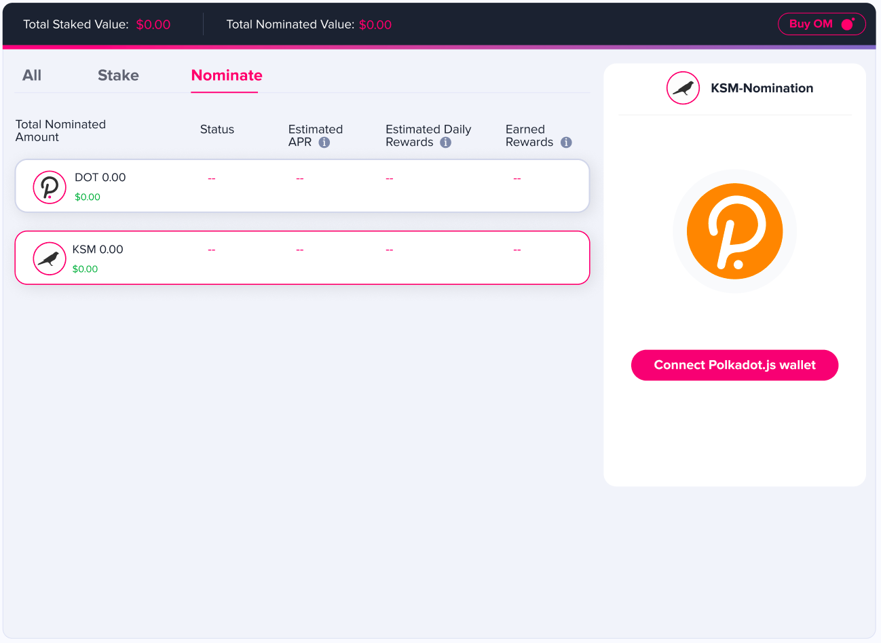Select the Nominate tab
Screen dimensions: 881x643
tap(227, 75)
